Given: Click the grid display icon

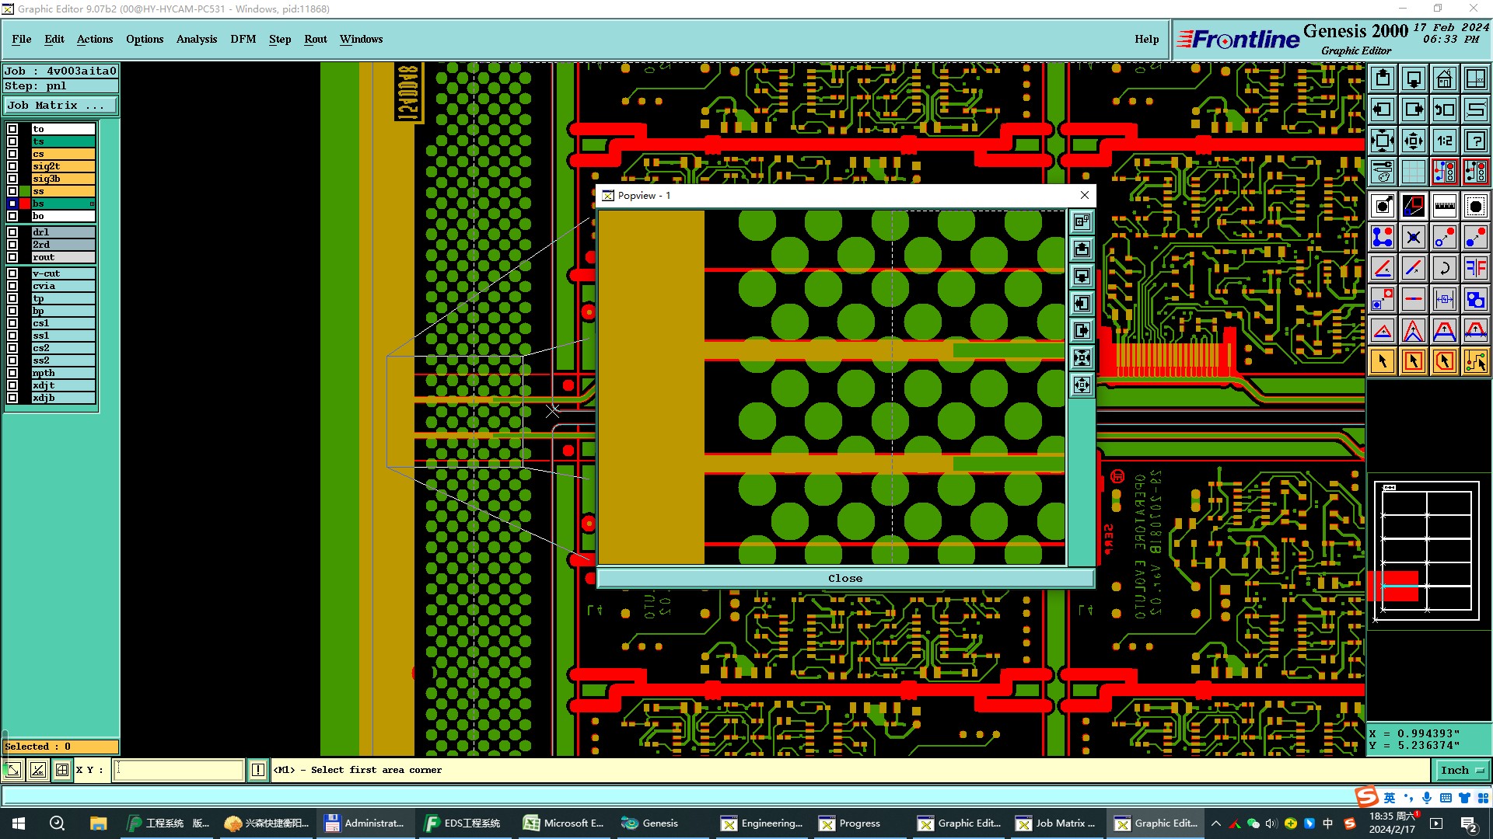Looking at the screenshot, I should coord(1413,172).
